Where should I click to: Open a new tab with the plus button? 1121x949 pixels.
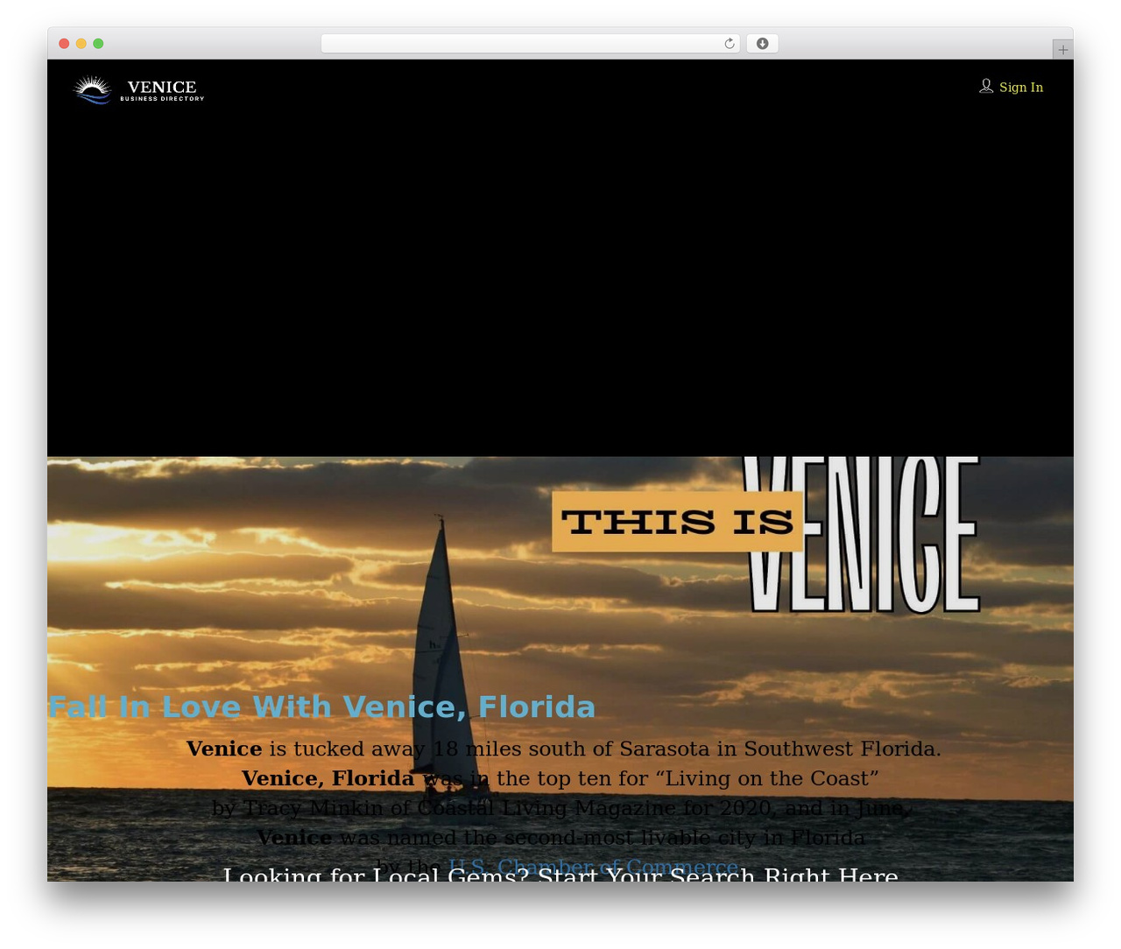click(x=1062, y=50)
